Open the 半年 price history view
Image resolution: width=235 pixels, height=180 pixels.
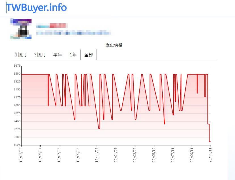tap(58, 55)
